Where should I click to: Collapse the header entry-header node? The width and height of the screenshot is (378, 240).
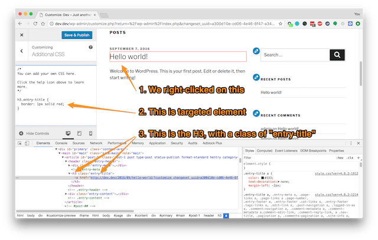pos(66,162)
